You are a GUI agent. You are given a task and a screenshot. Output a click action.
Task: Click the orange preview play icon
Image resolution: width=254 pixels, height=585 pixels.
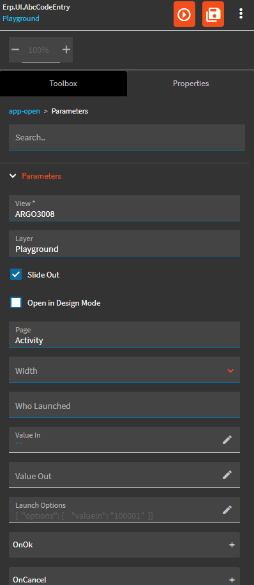(x=184, y=15)
